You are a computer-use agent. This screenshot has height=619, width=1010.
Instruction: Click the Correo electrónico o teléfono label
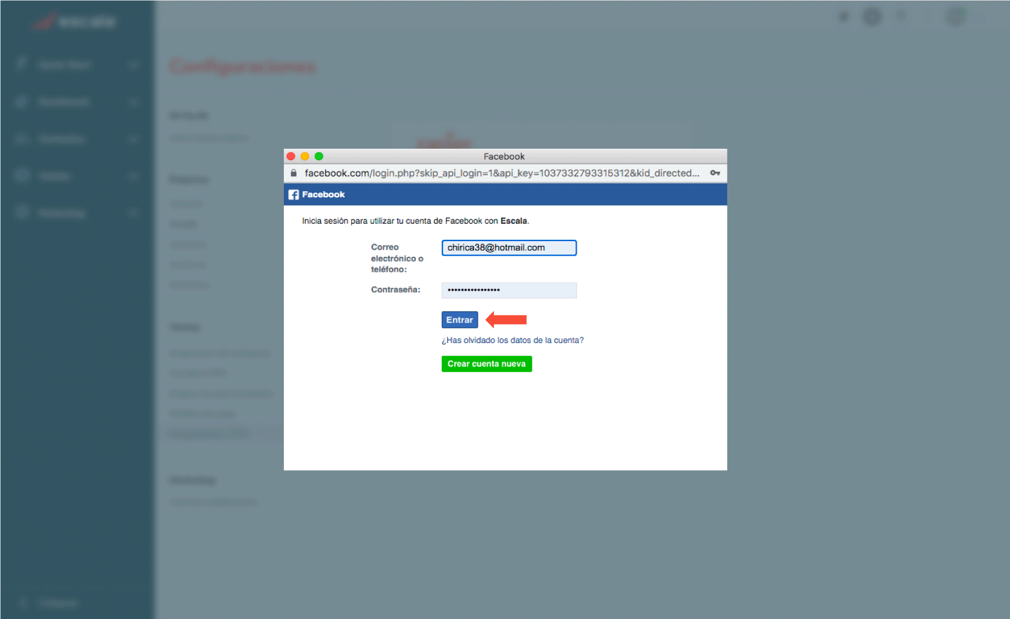point(397,258)
